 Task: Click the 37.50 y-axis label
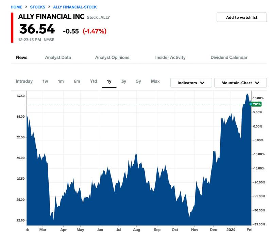(21, 96)
